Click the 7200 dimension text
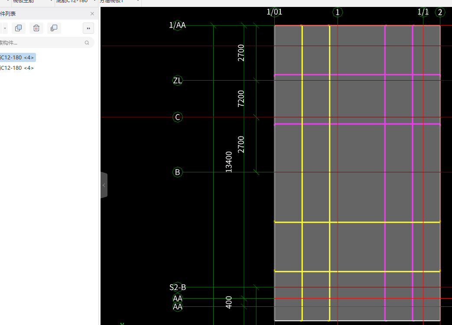Image resolution: width=452 pixels, height=325 pixels. (x=241, y=99)
